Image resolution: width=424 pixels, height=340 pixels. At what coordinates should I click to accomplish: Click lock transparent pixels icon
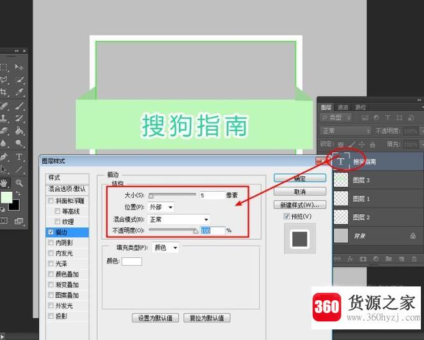[341, 144]
